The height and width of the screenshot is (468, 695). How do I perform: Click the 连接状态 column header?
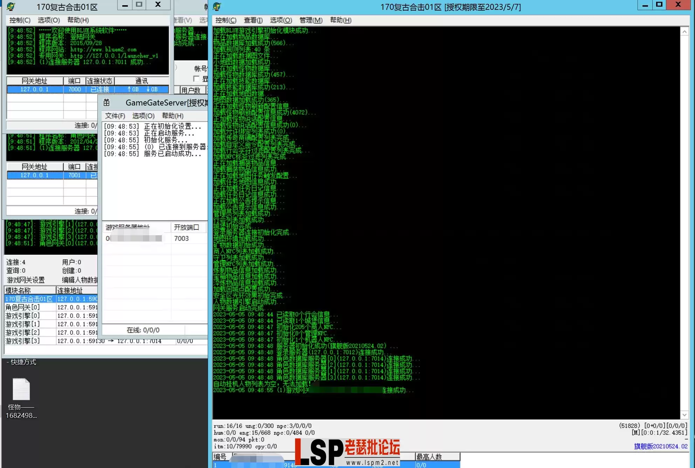pos(100,81)
